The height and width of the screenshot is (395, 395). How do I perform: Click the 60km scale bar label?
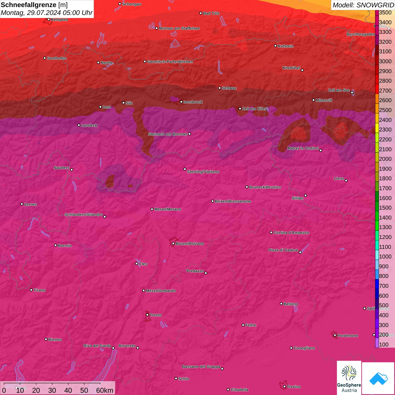[x=105, y=390]
